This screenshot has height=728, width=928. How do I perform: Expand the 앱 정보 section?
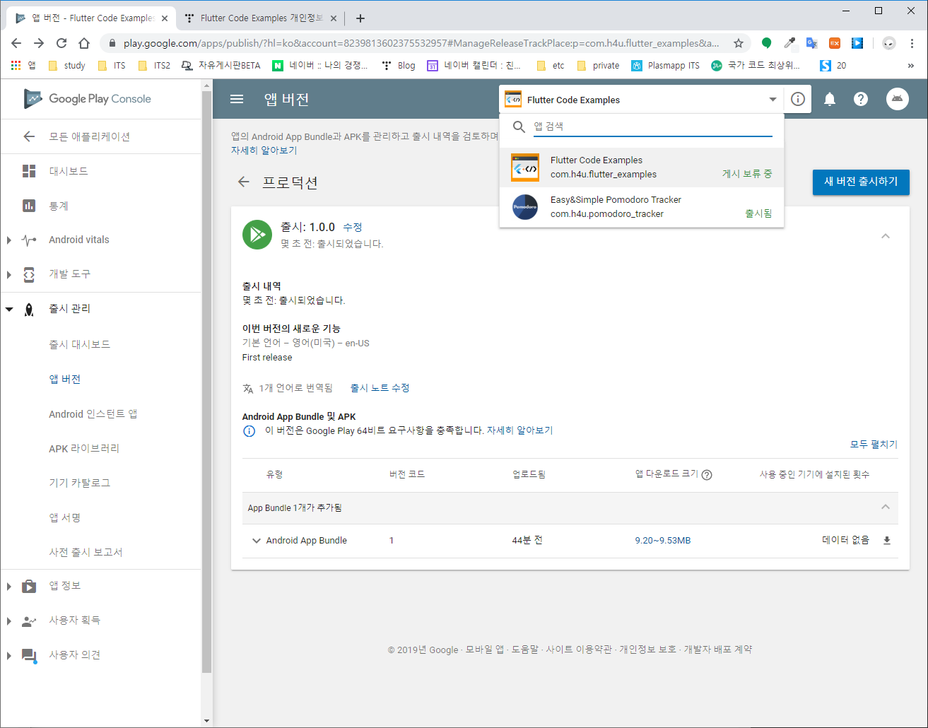point(9,586)
